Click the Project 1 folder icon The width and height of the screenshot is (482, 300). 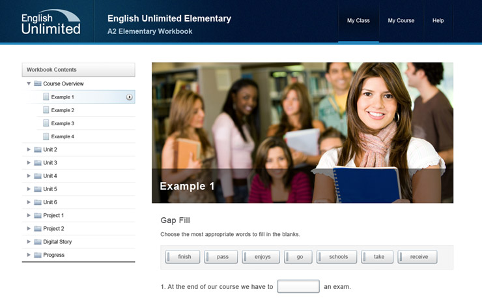tap(38, 215)
